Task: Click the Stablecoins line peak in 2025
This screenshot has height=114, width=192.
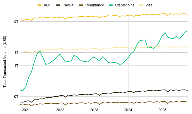Action: [187, 31]
